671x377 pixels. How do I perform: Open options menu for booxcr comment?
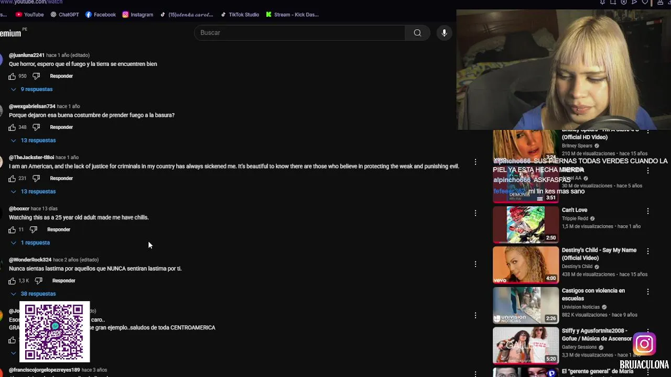tap(475, 213)
